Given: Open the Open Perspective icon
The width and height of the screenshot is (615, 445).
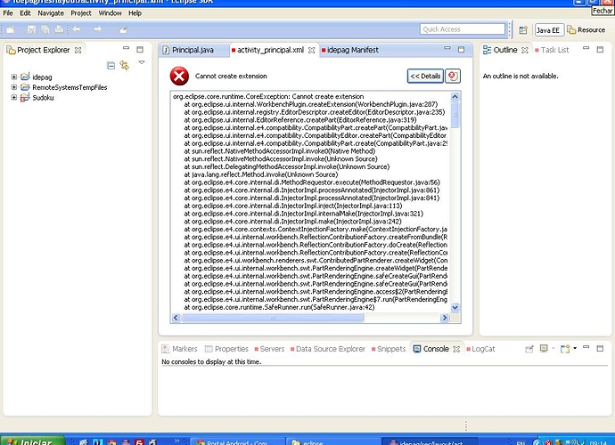Looking at the screenshot, I should (523, 30).
